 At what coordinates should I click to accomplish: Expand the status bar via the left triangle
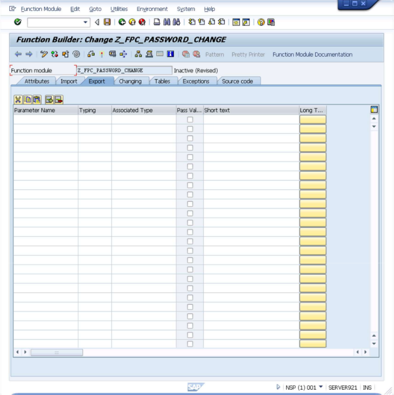(x=279, y=387)
